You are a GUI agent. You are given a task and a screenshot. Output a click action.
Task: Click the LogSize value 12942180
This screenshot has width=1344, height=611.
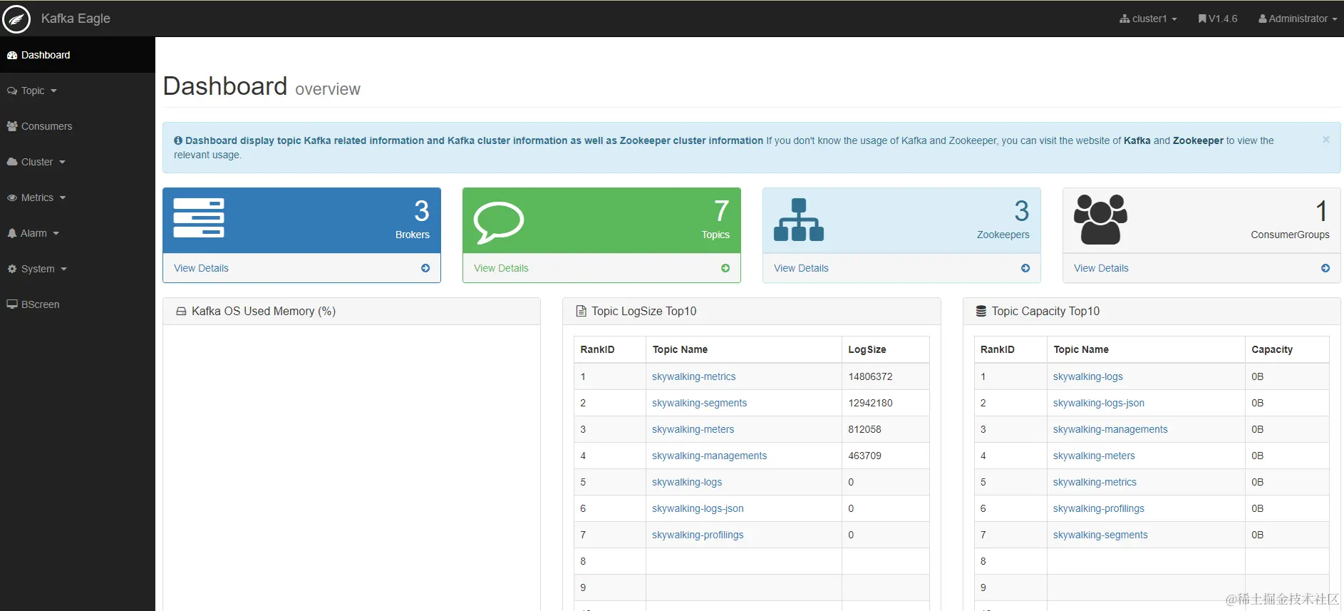[870, 403]
